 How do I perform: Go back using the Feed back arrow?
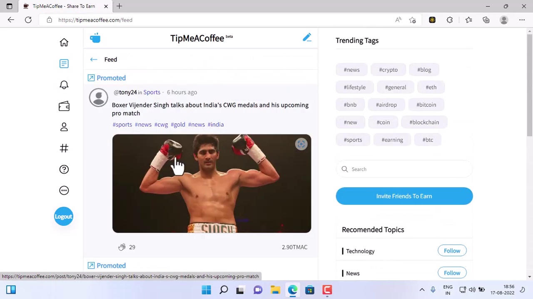point(94,59)
